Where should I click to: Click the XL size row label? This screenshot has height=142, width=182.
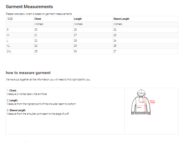8,46
